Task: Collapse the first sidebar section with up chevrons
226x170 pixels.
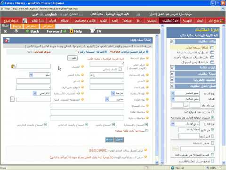Action: click(172, 42)
